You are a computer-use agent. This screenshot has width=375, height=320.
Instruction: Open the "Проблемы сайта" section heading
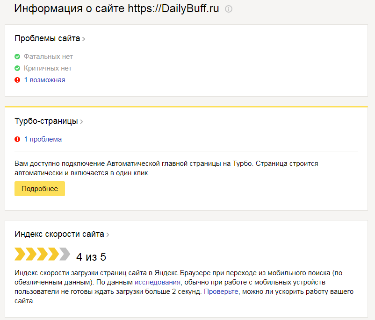[x=47, y=38]
